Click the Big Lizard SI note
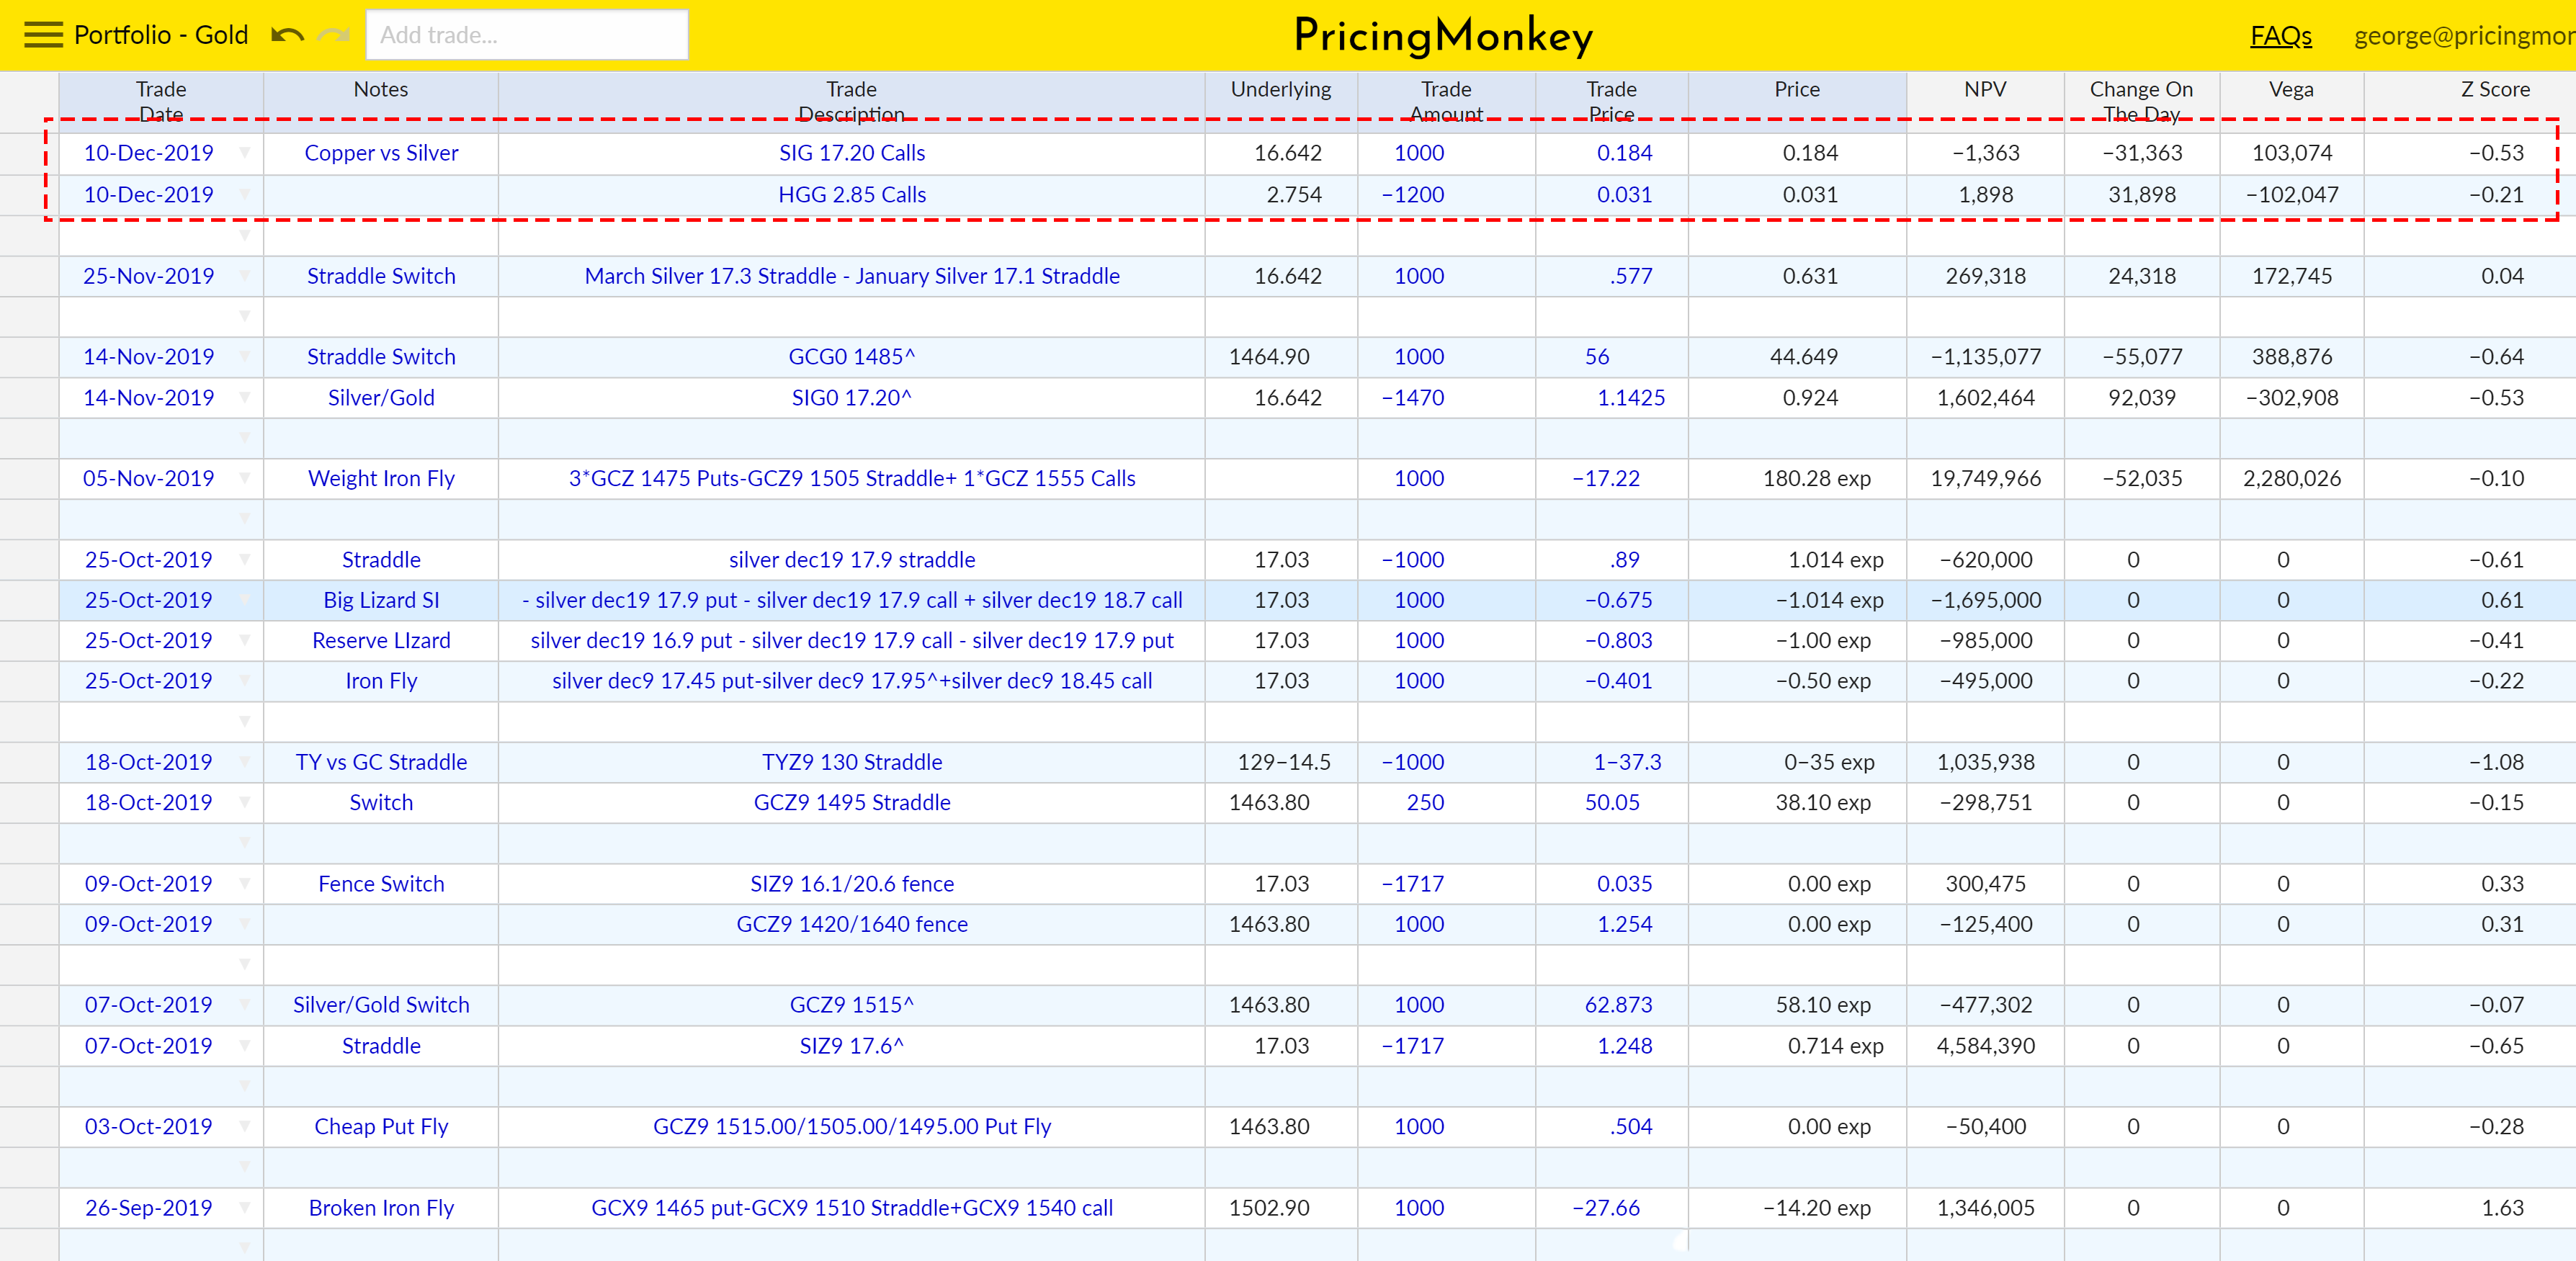Image resolution: width=2576 pixels, height=1261 pixels. click(381, 600)
